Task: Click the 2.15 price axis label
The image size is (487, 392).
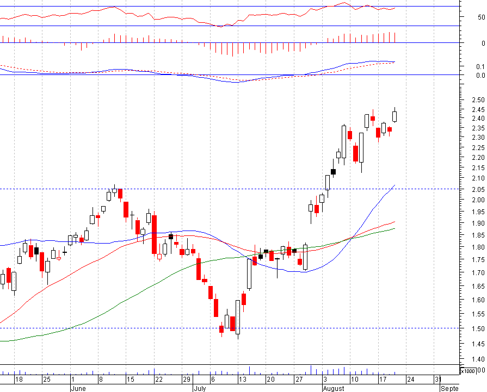Action: [x=478, y=168]
